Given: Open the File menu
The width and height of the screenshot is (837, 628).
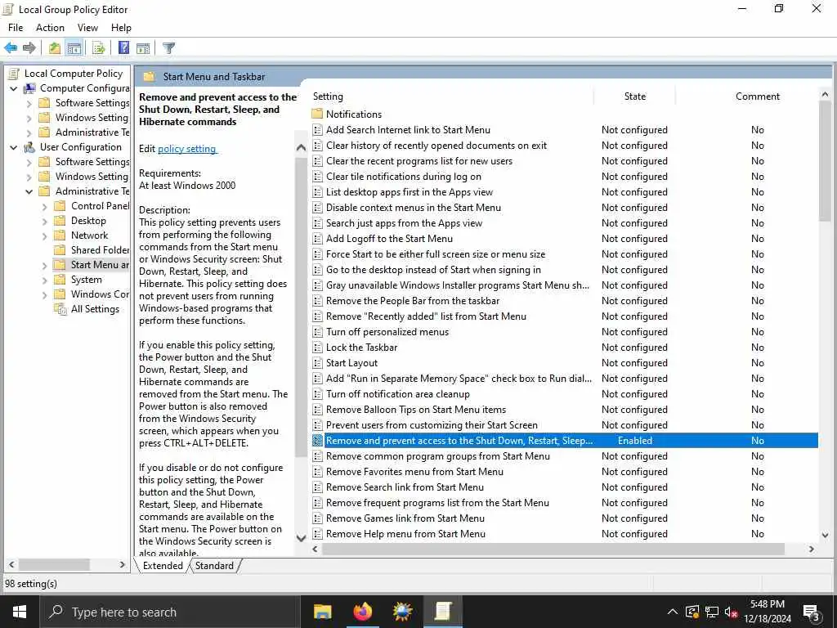Looking at the screenshot, I should (16, 28).
